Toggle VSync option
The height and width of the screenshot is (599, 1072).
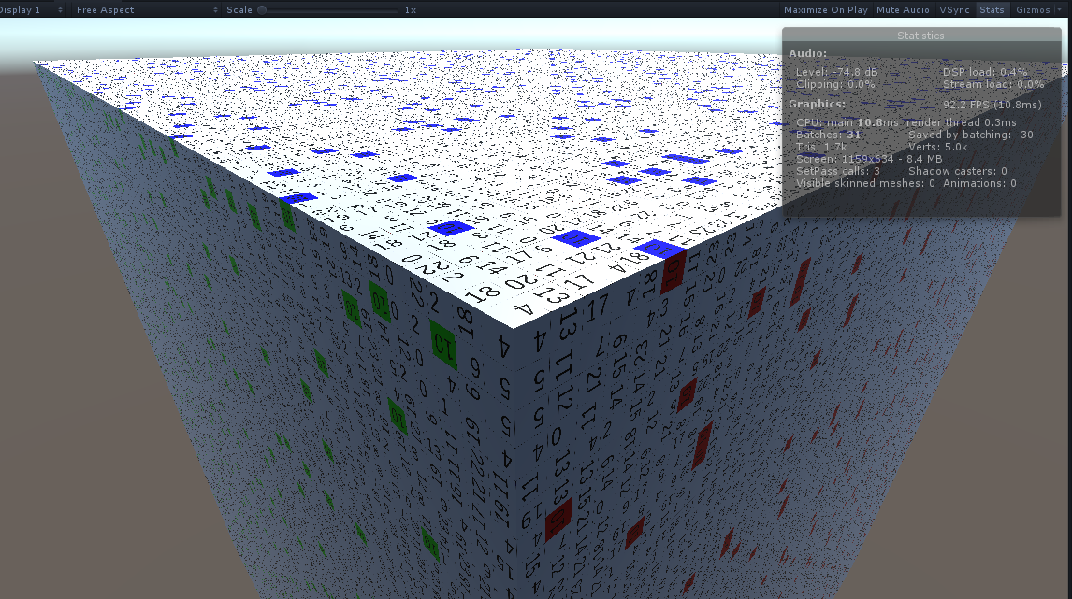954,9
